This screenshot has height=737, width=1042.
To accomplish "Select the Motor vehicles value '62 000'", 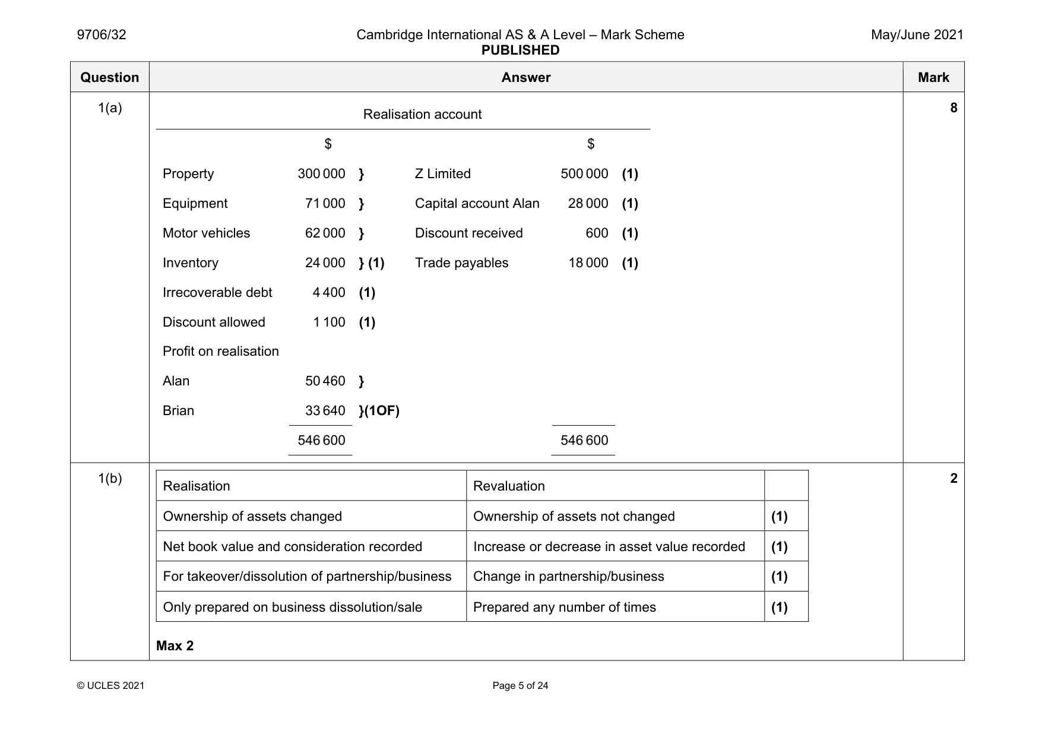I will (x=325, y=233).
